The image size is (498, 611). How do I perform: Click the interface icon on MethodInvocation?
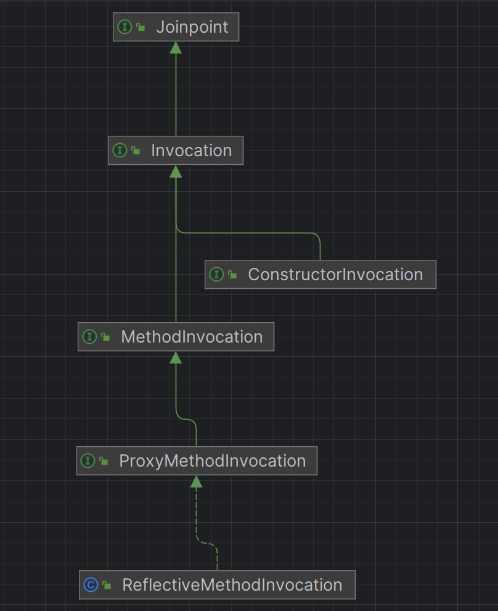coord(89,337)
